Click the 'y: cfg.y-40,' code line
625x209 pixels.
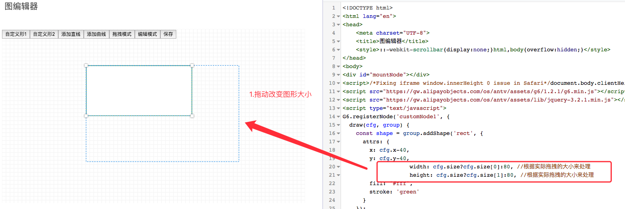click(x=389, y=158)
